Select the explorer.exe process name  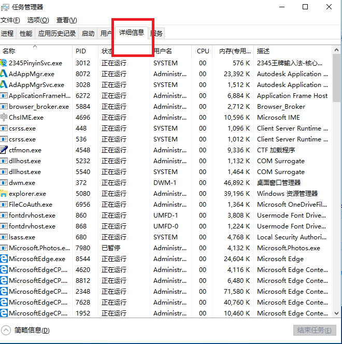[27, 194]
